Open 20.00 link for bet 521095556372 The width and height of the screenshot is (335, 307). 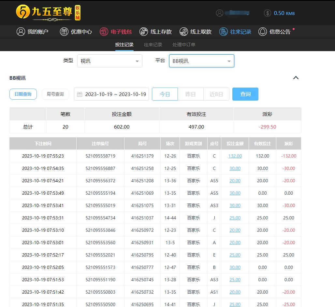pyautogui.click(x=235, y=181)
